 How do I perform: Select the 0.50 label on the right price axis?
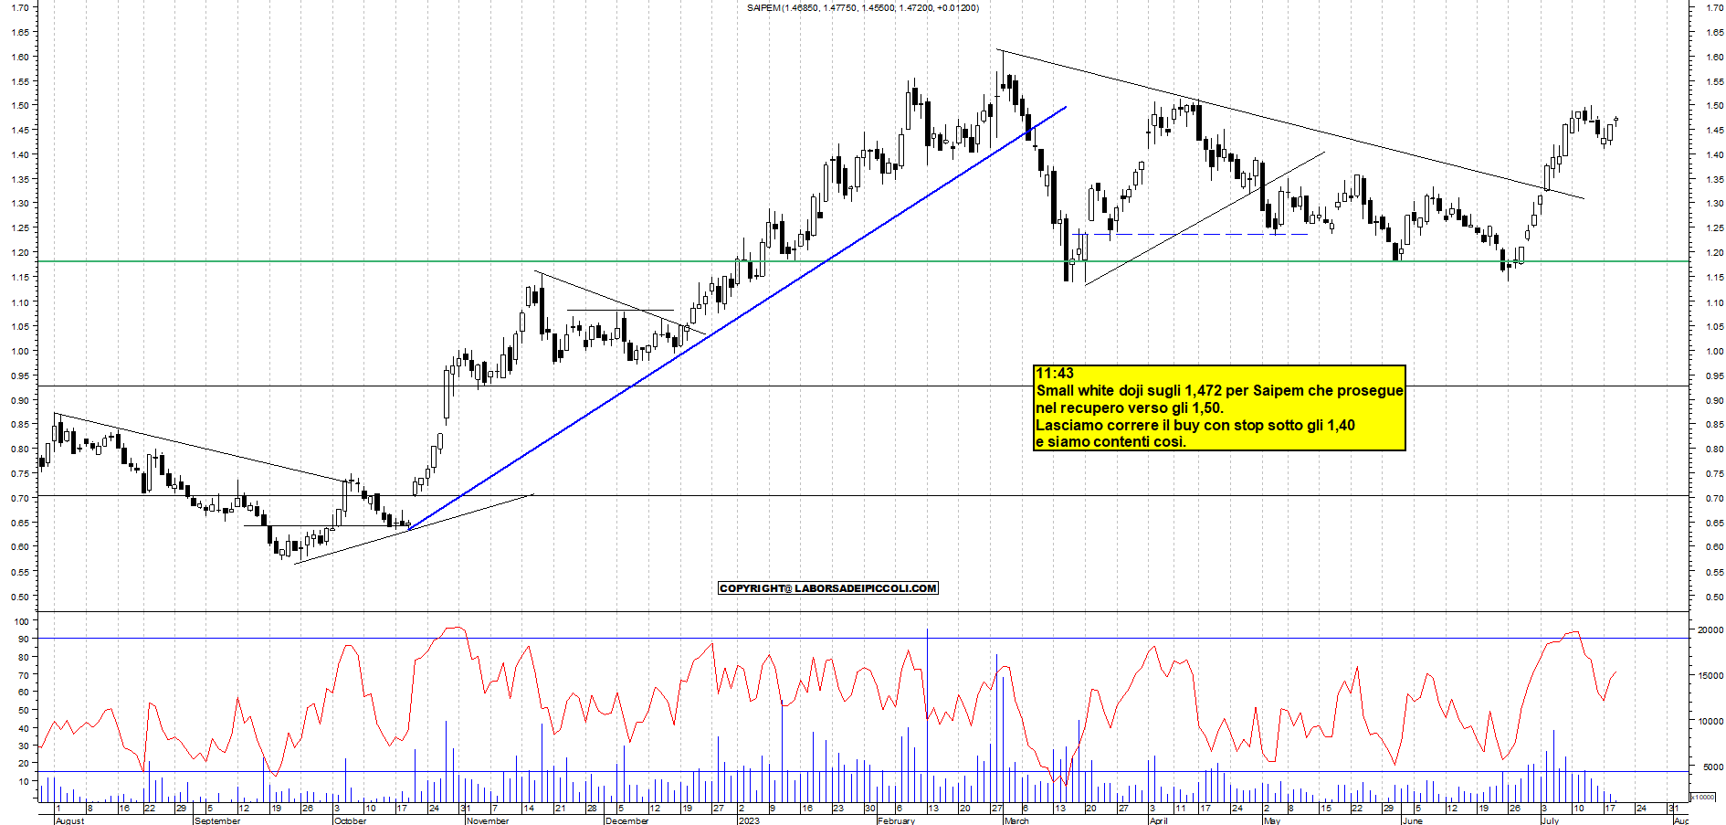click(x=1714, y=597)
